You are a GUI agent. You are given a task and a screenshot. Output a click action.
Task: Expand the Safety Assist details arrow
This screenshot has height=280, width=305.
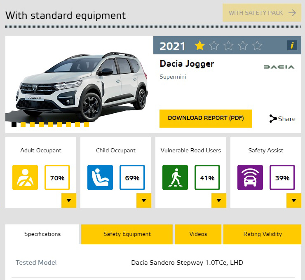pos(294,201)
